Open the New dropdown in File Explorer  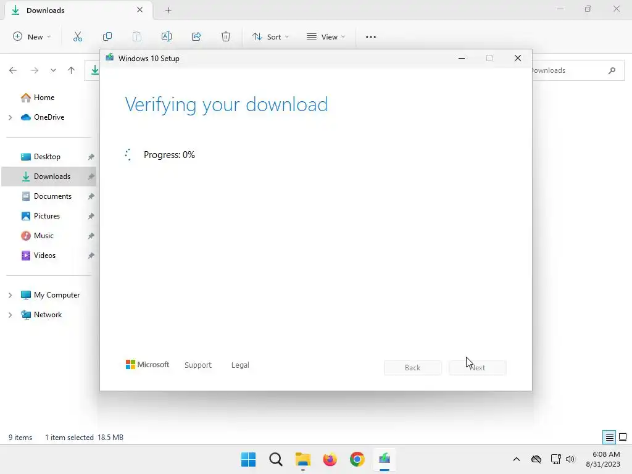pos(32,36)
